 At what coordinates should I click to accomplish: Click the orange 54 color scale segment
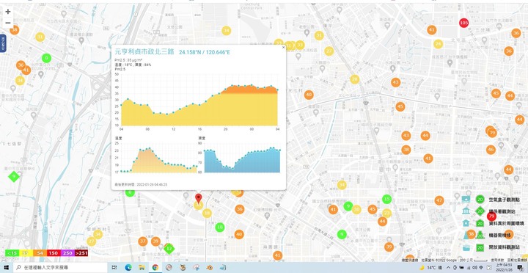[40, 252]
